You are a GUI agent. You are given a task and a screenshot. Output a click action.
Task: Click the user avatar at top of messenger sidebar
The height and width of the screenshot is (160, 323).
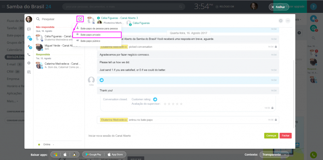click(x=29, y=19)
